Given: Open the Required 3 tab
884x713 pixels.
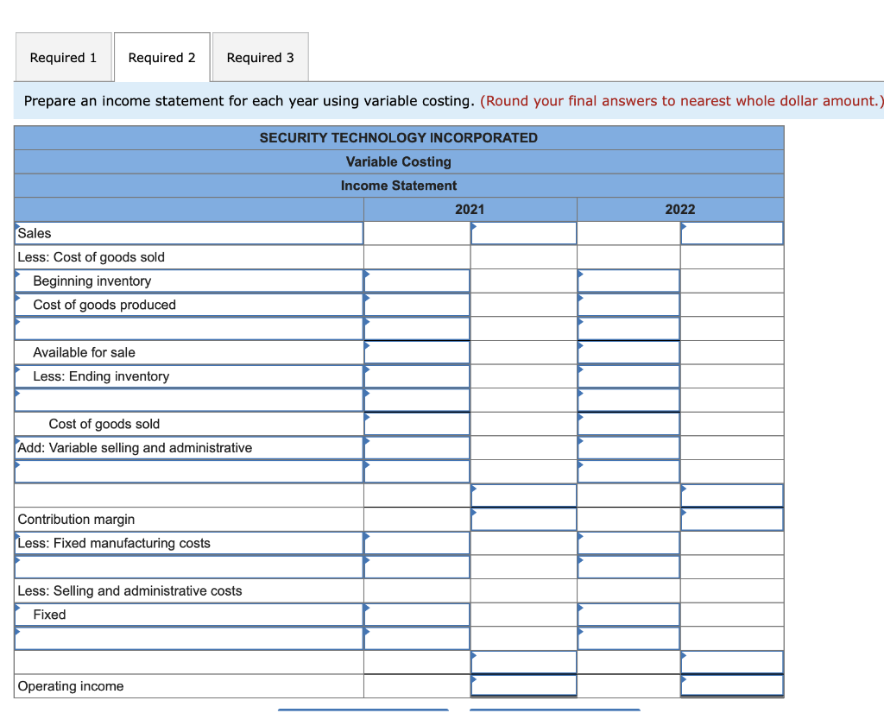Looking at the screenshot, I should [x=261, y=58].
